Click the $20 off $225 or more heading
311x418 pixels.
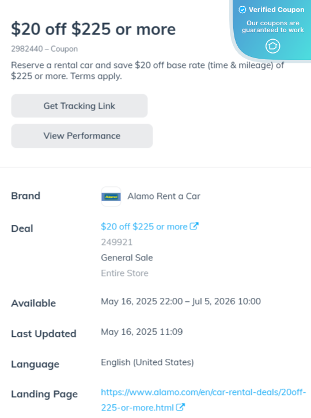tap(93, 29)
